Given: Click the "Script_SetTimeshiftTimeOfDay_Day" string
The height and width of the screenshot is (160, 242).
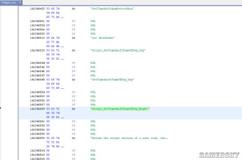Looking at the screenshot, I should [x=118, y=51].
